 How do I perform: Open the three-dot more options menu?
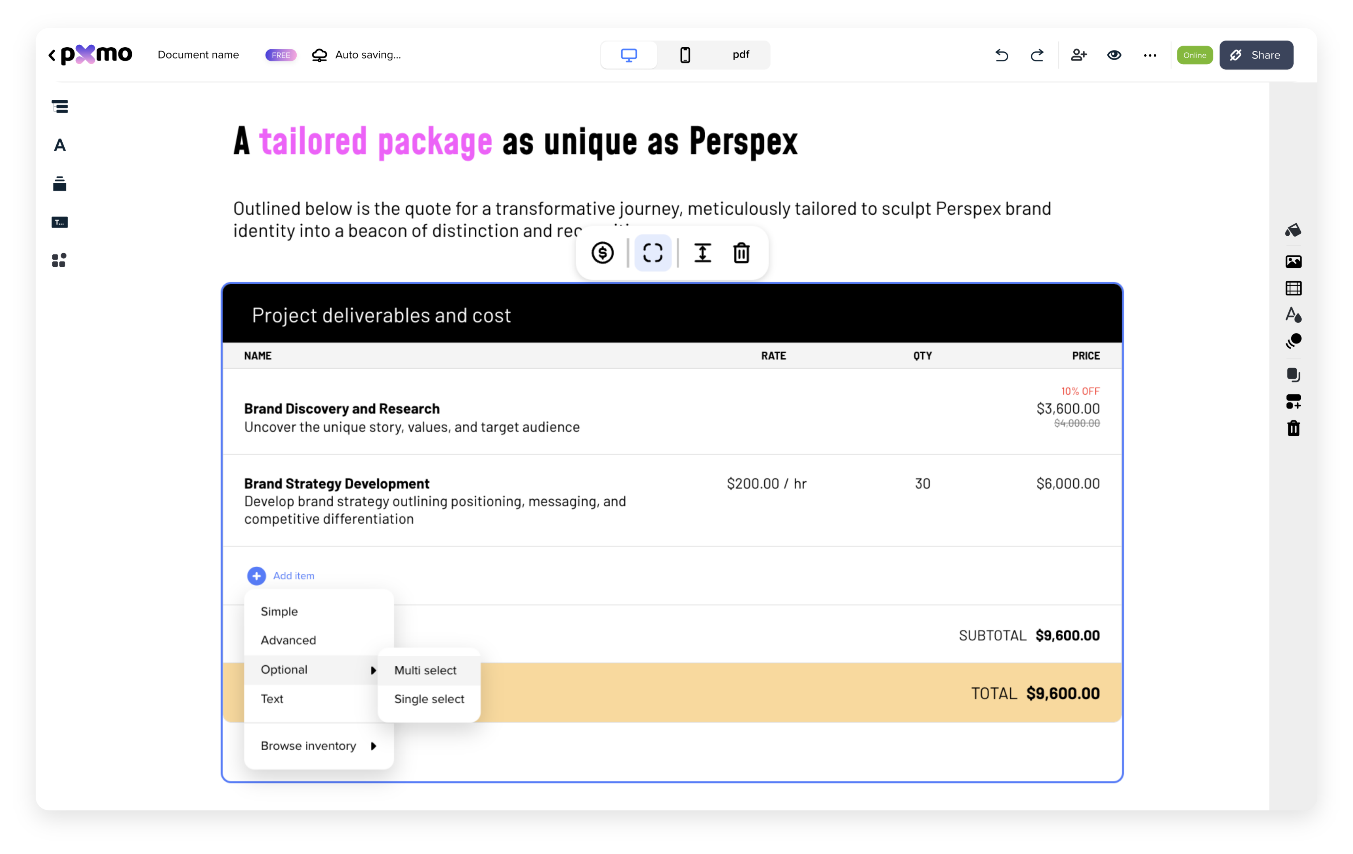[x=1150, y=55]
